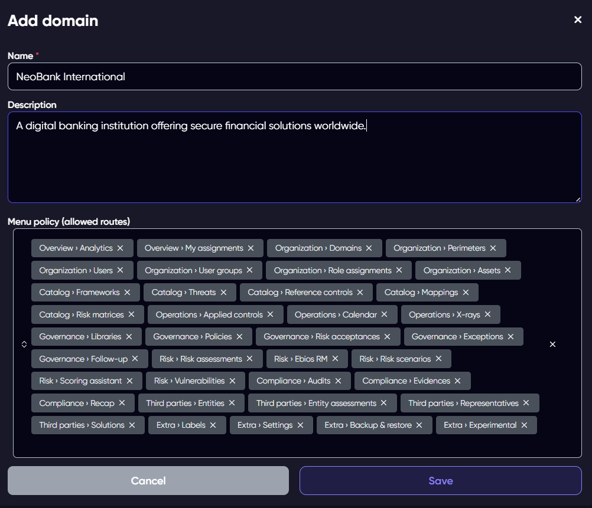Remove the Risk › Ebios RM tag

click(x=335, y=359)
